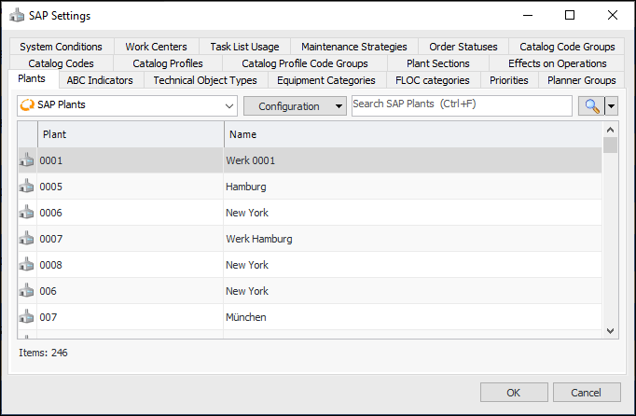The width and height of the screenshot is (636, 416).
Task: Click the SAP Settings title bar icon
Action: tap(16, 16)
